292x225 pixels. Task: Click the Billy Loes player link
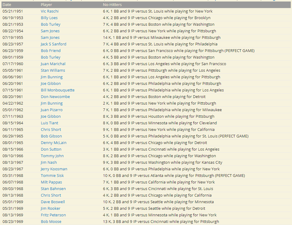click(49, 18)
